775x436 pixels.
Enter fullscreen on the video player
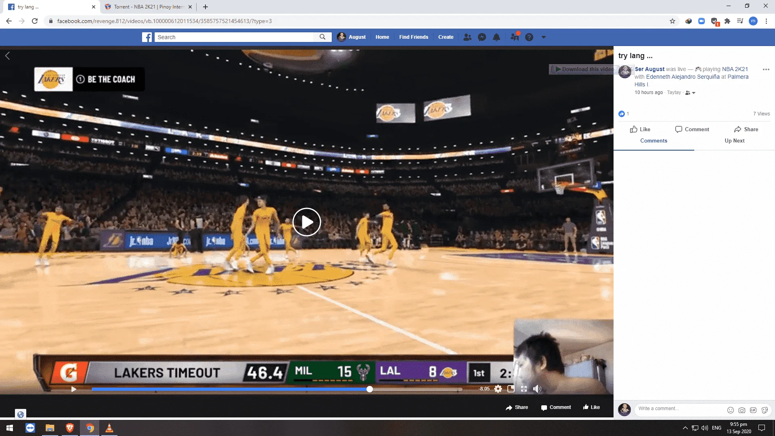[524, 389]
